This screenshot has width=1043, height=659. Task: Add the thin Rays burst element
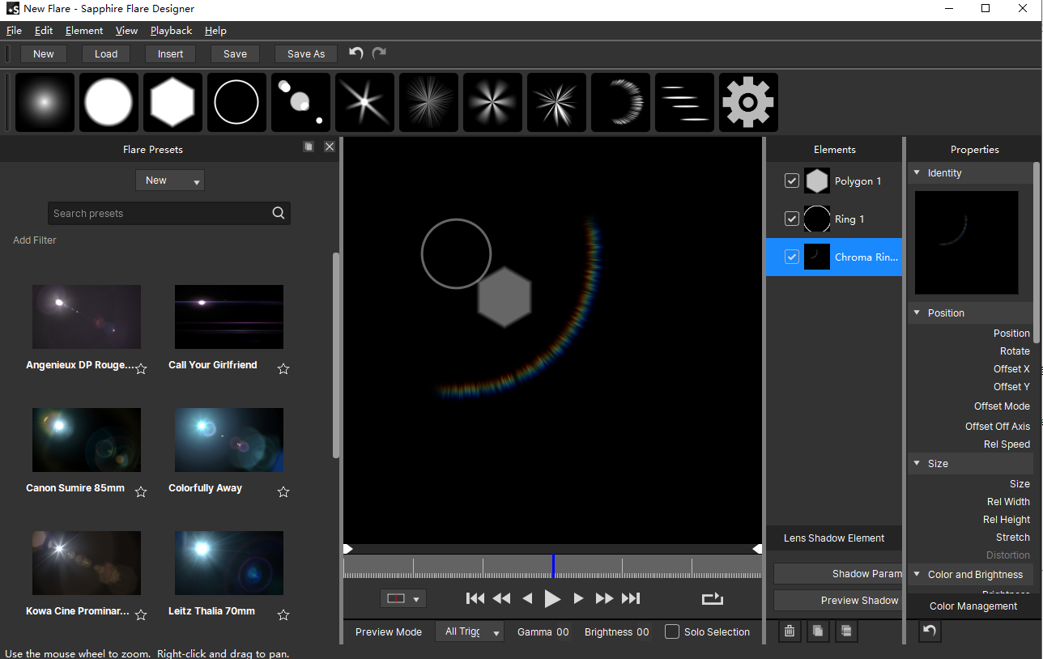428,103
